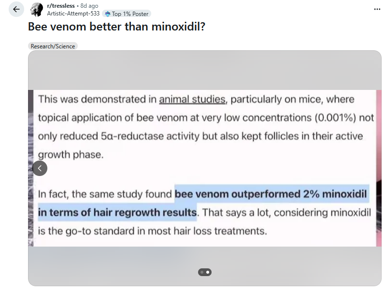Viewport: 385px width, 293px height.
Task: Filter by Research/Science flair tag
Action: pyautogui.click(x=53, y=46)
